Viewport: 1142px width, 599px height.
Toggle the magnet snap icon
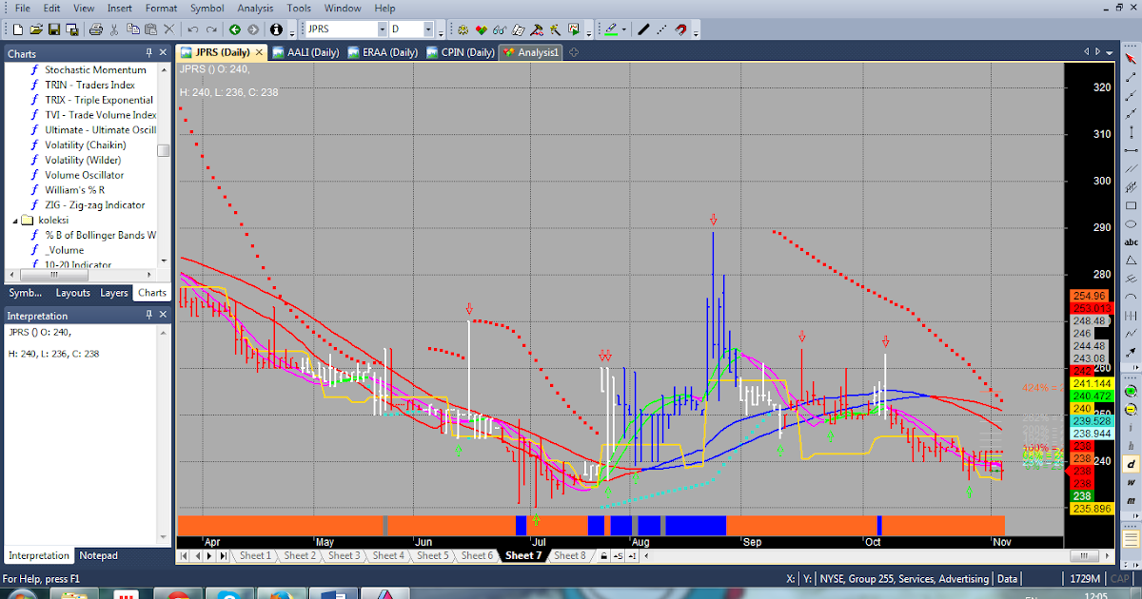[680, 29]
